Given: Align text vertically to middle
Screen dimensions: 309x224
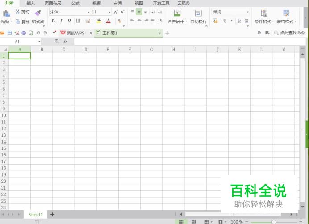Looking at the screenshot, I should pyautogui.click(x=139, y=12).
